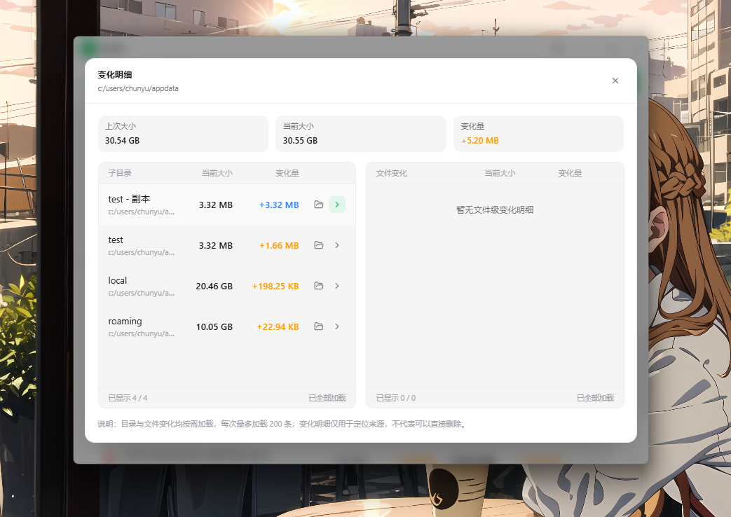Expand details chevron for roaming row
The height and width of the screenshot is (517, 731).
[x=337, y=326]
